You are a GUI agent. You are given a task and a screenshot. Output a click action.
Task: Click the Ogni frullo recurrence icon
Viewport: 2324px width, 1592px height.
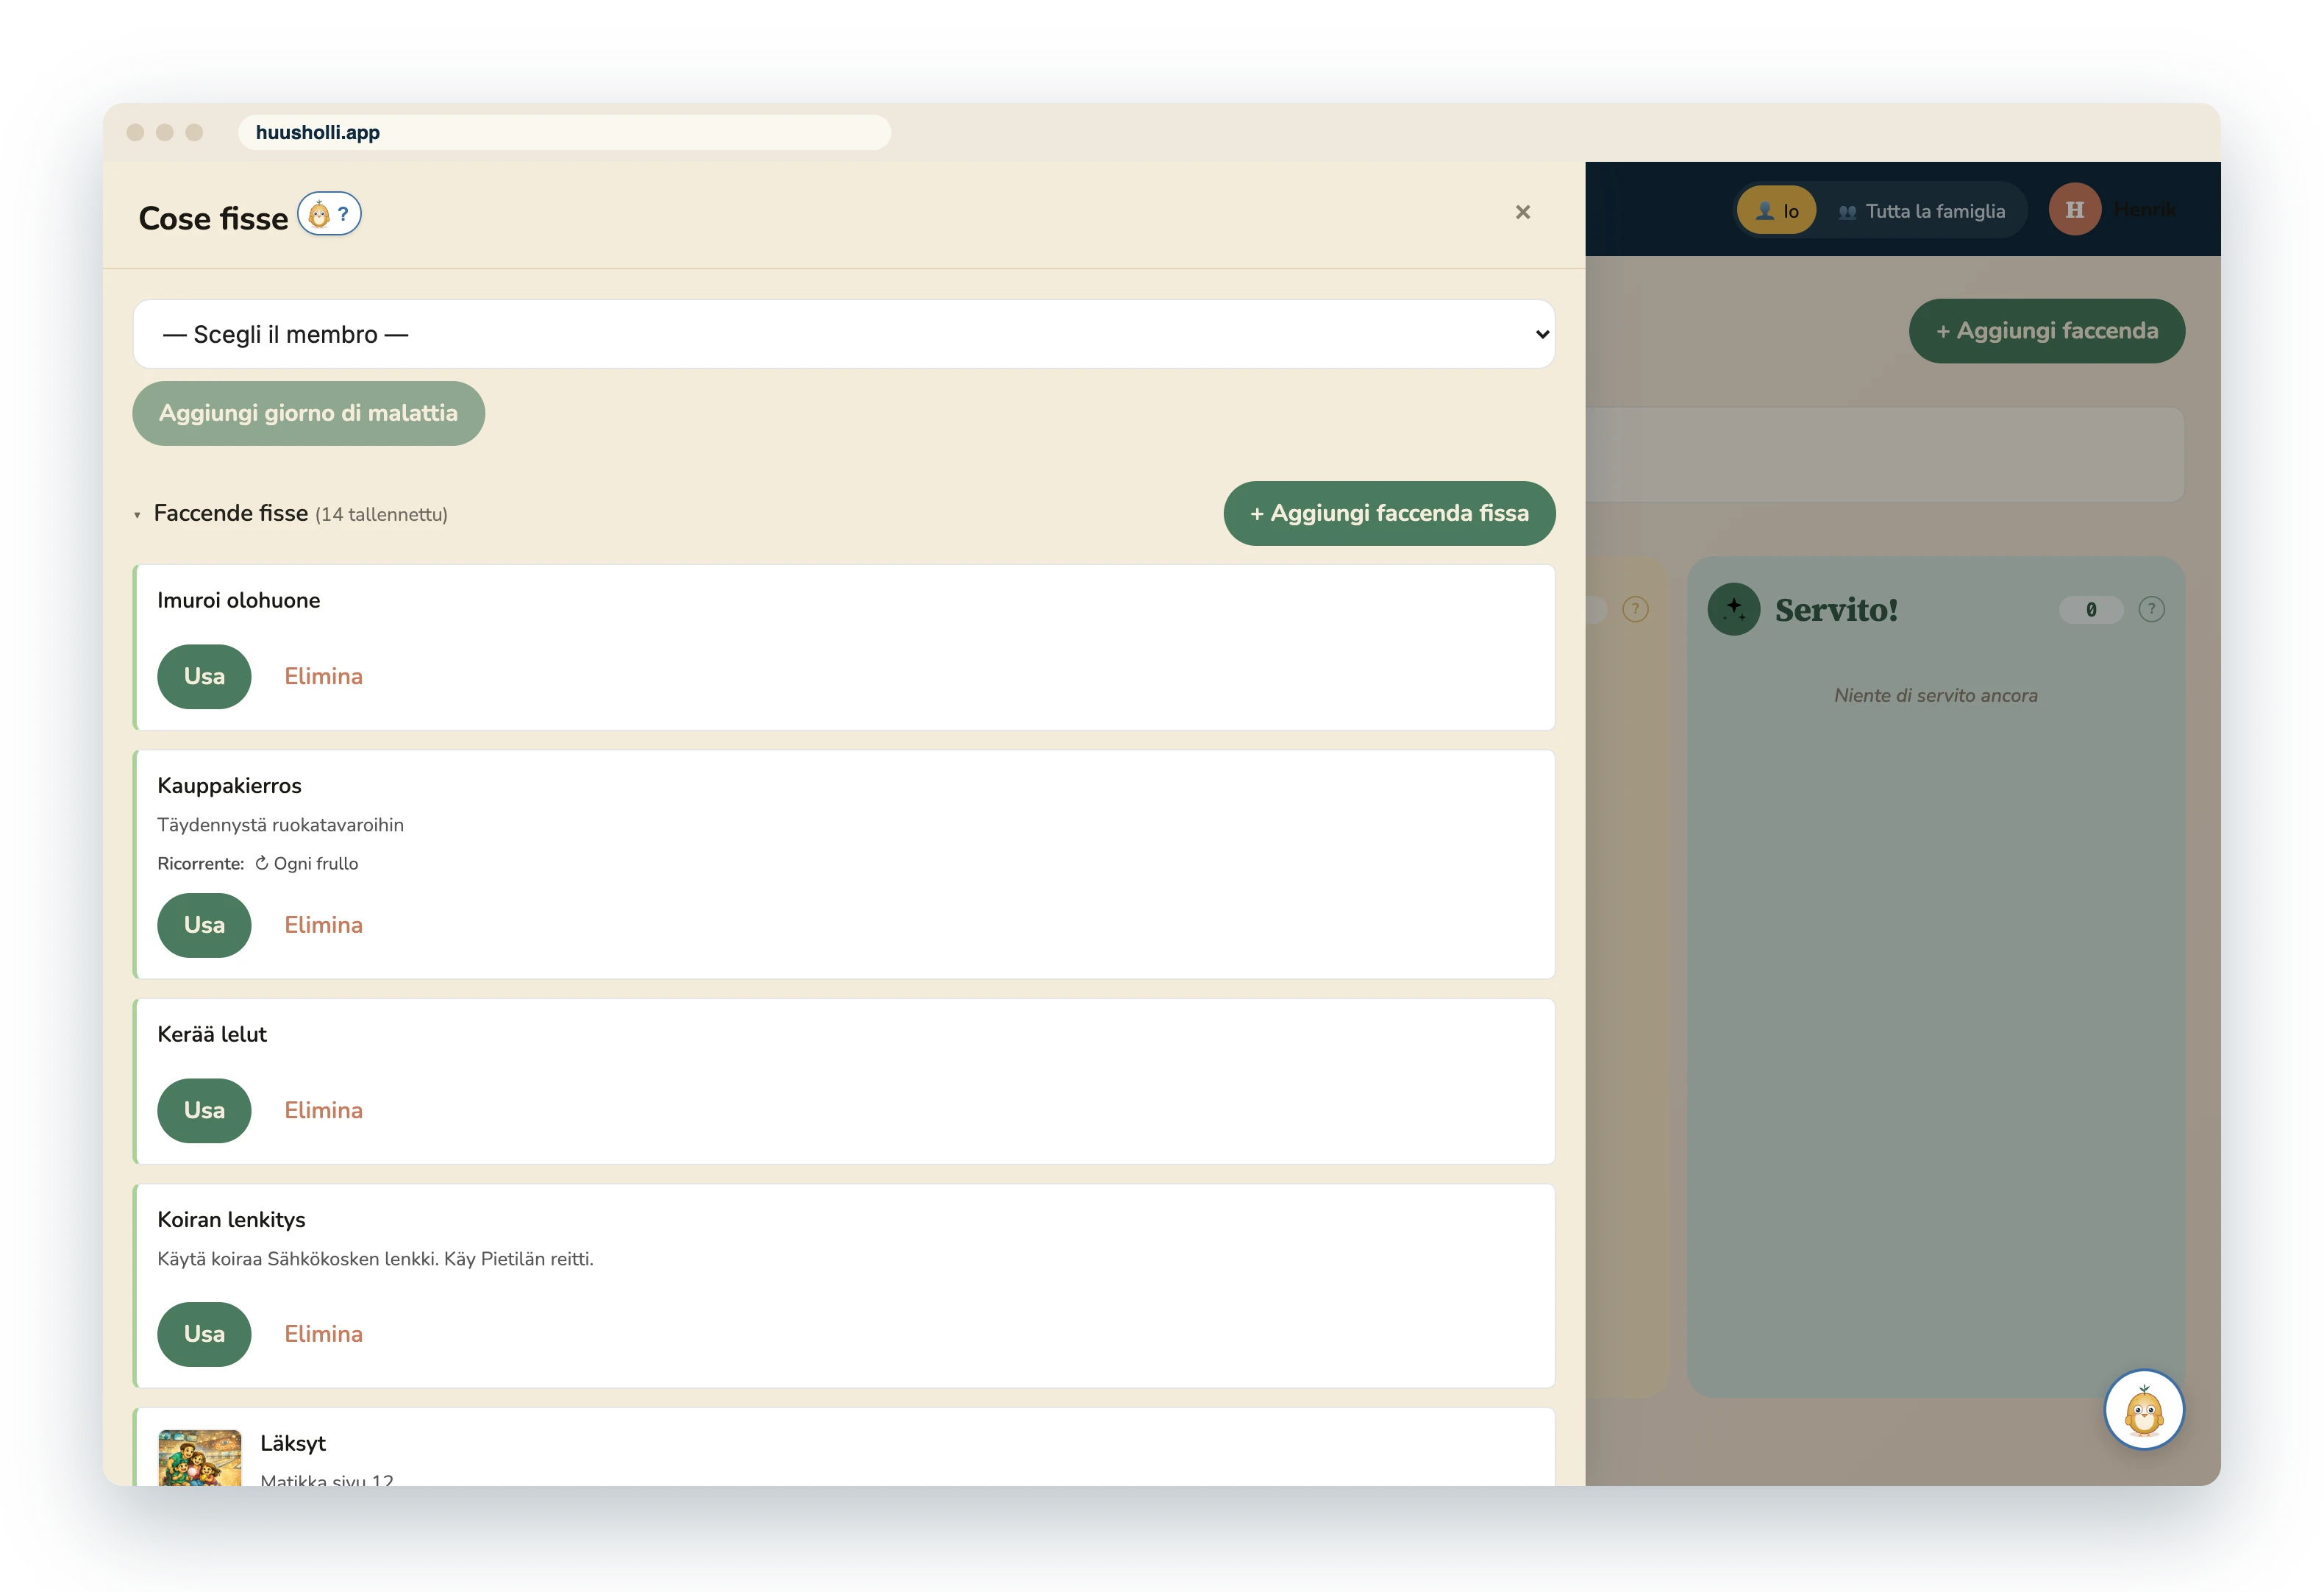(x=262, y=864)
